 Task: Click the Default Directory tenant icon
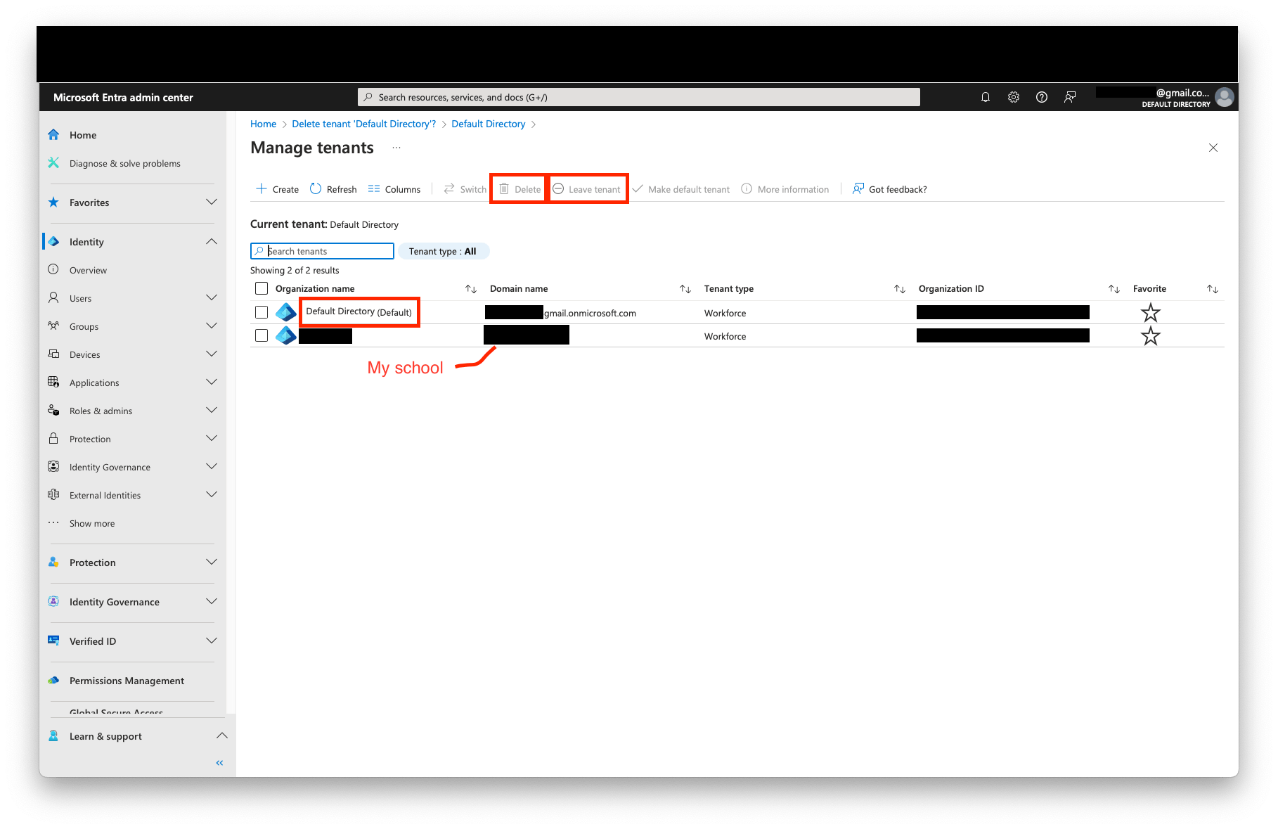(x=285, y=312)
